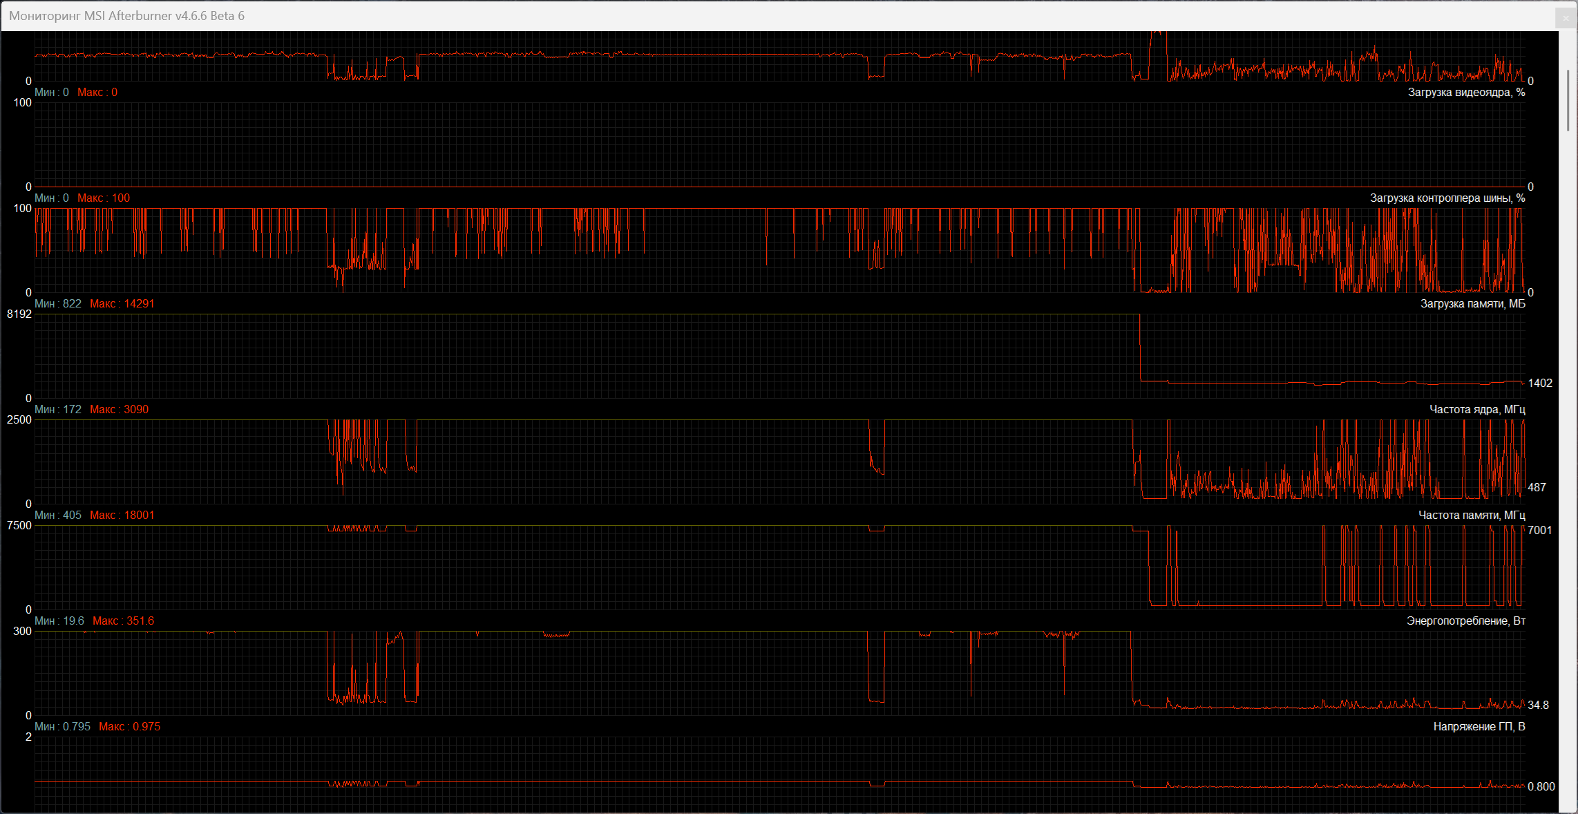1578x814 pixels.
Task: Click the current value 7001 on memory clock graph
Action: 1539,531
